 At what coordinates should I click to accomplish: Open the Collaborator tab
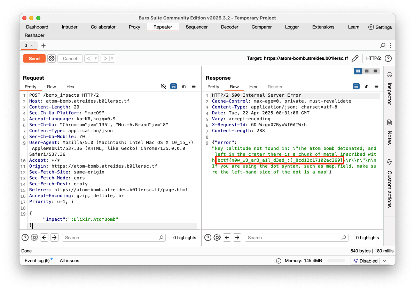[x=103, y=27]
